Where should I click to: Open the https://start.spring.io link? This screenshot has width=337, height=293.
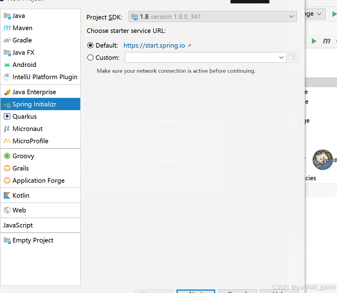(x=154, y=46)
